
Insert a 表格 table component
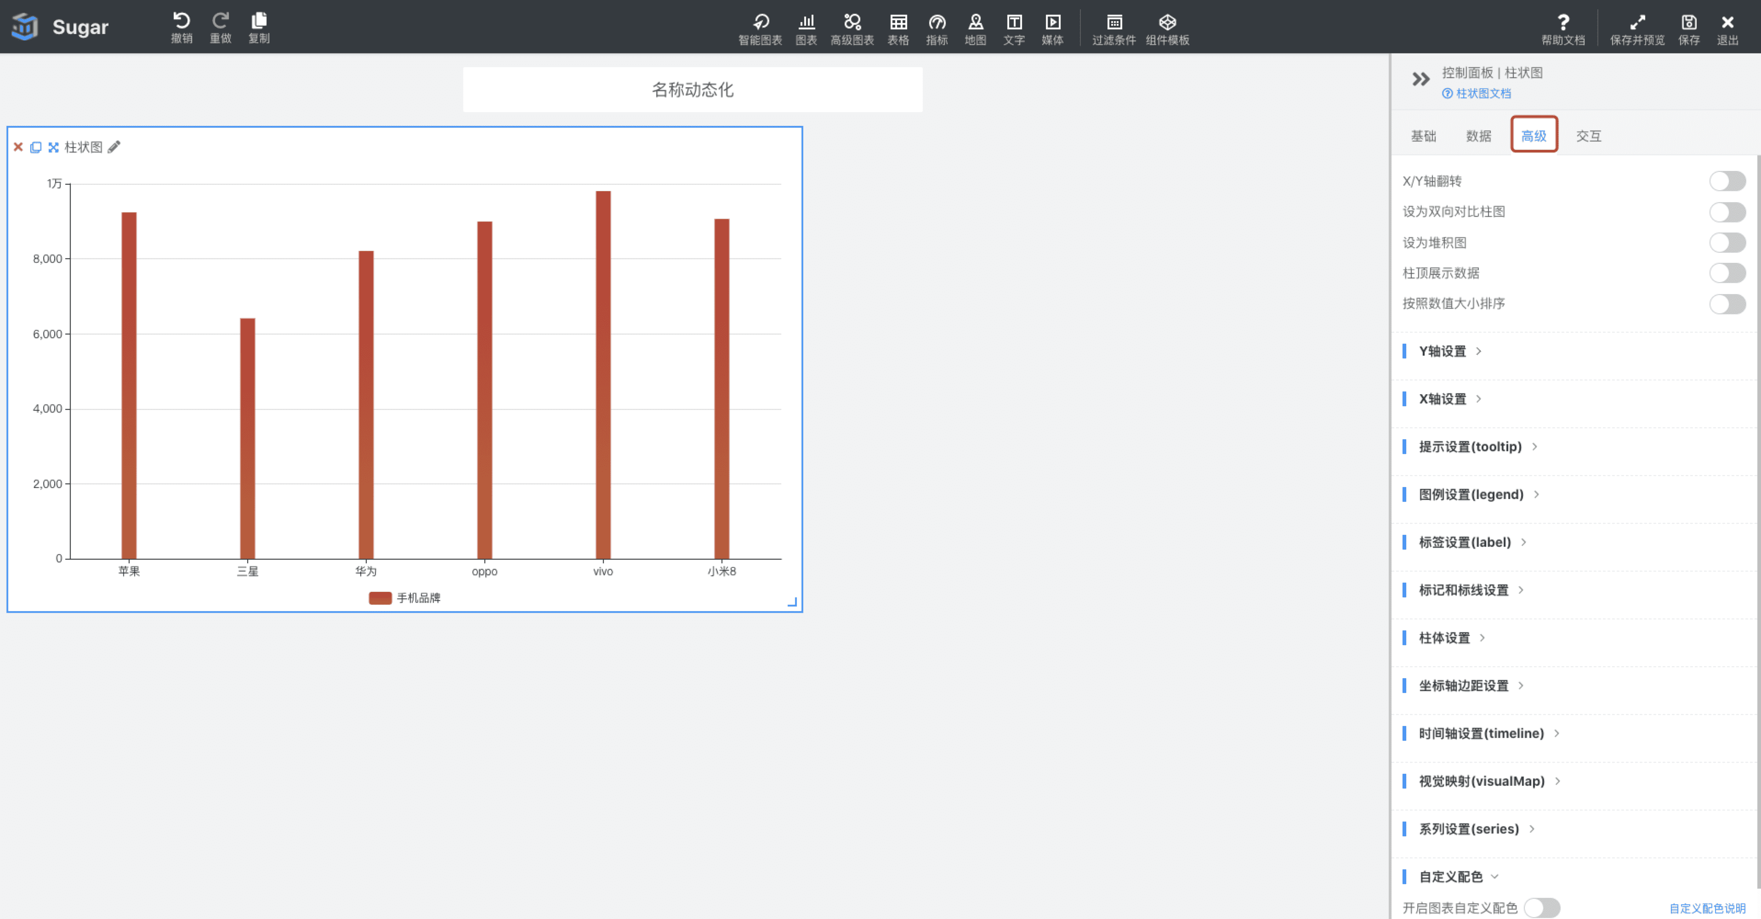tap(898, 29)
